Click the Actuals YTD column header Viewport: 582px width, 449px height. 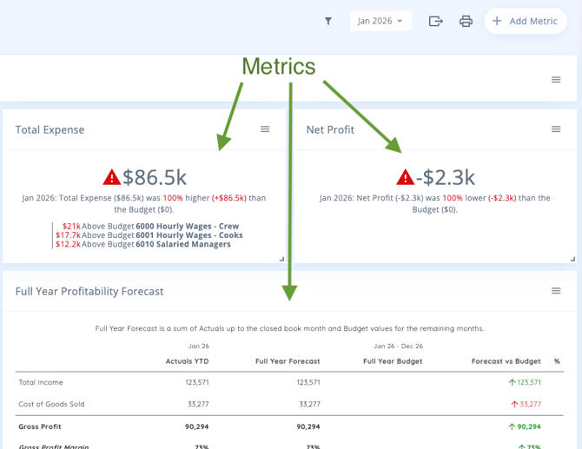(x=187, y=361)
